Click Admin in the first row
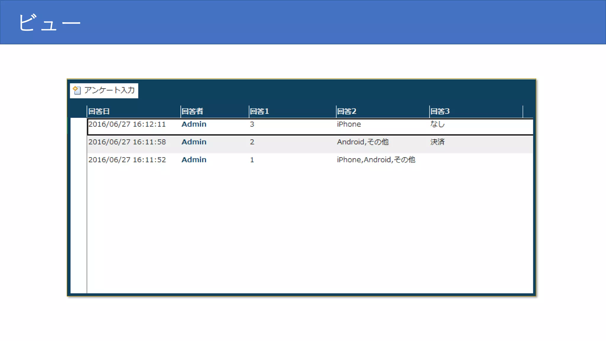Image resolution: width=606 pixels, height=341 pixels. pos(194,124)
